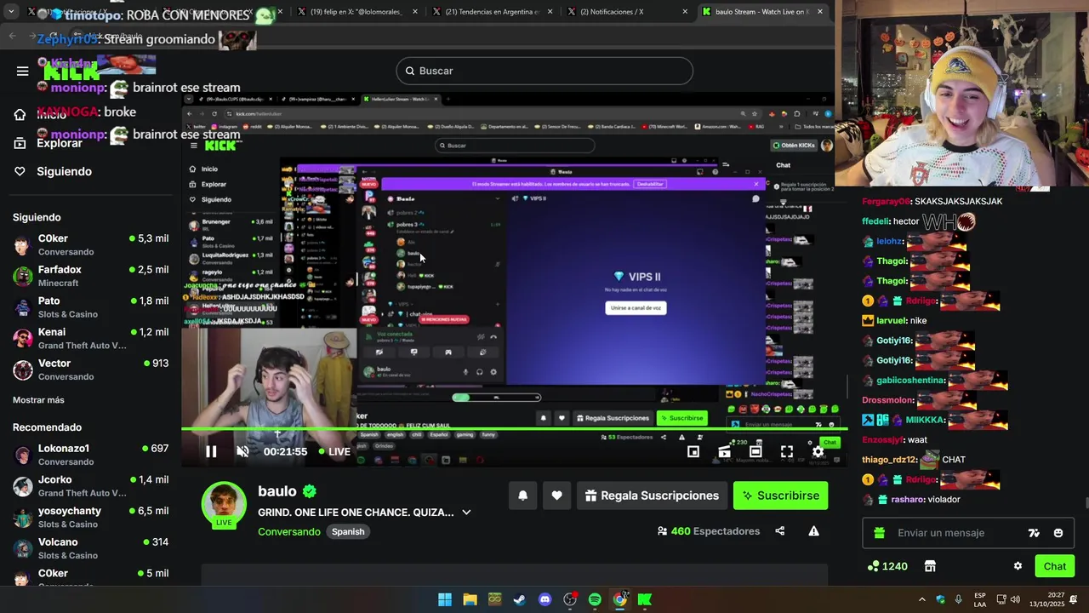The image size is (1089, 613).
Task: Open recommended channel Volcano
Action: click(x=90, y=548)
